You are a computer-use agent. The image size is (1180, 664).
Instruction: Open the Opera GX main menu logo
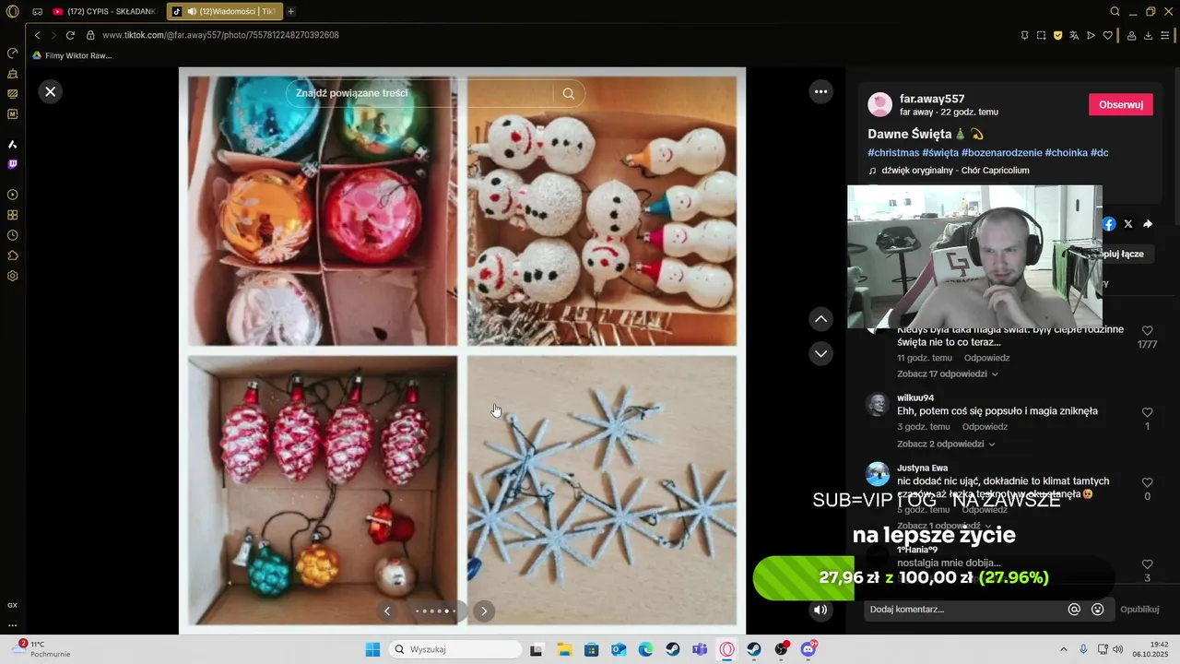(x=12, y=11)
